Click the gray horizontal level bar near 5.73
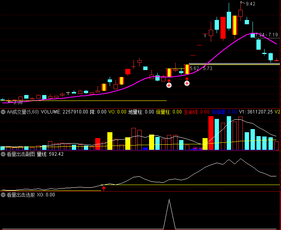This screenshot has height=230, width=281. (234, 64)
